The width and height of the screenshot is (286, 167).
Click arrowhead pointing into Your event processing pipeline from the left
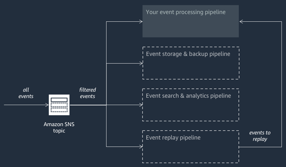coord(141,22)
